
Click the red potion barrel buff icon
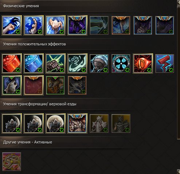[12, 64]
